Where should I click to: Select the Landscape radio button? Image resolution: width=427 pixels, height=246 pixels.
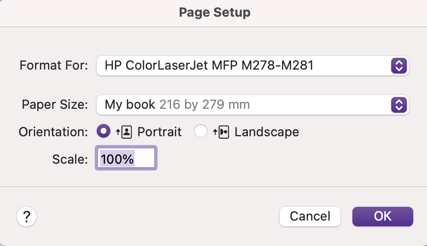[x=201, y=132]
